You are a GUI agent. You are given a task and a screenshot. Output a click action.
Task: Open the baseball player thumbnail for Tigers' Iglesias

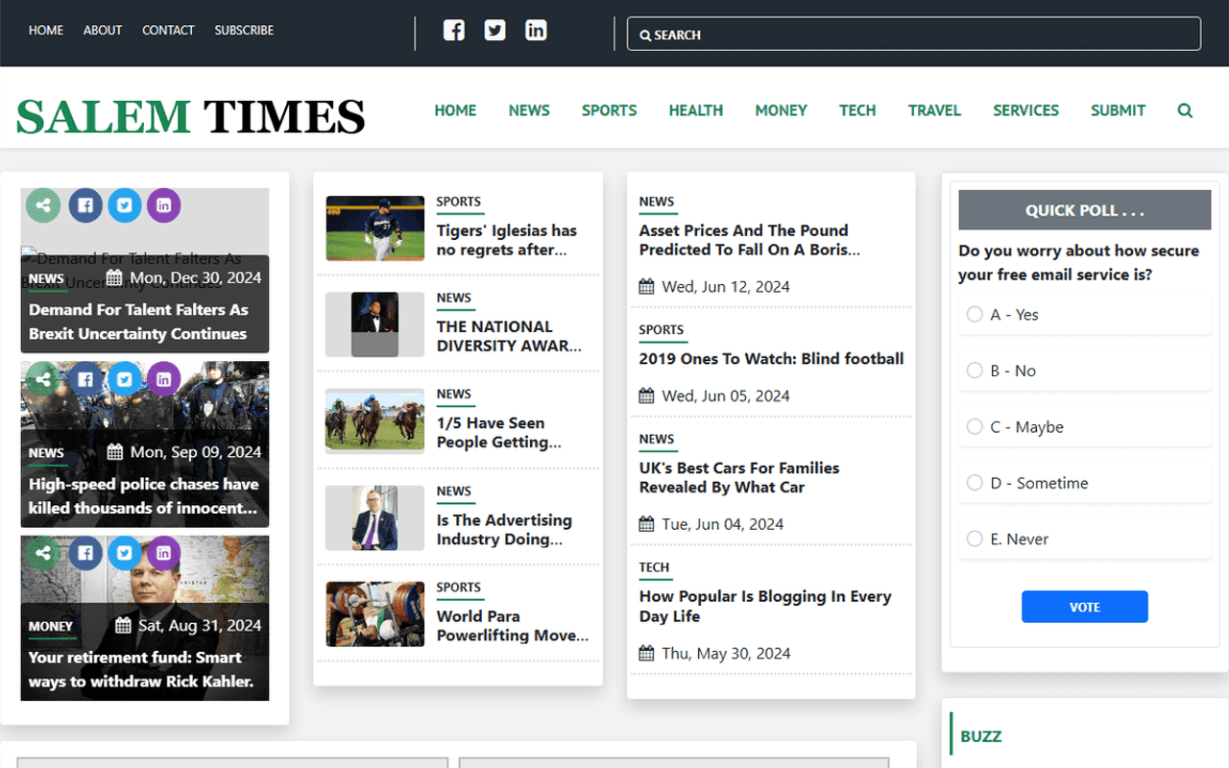coord(374,228)
